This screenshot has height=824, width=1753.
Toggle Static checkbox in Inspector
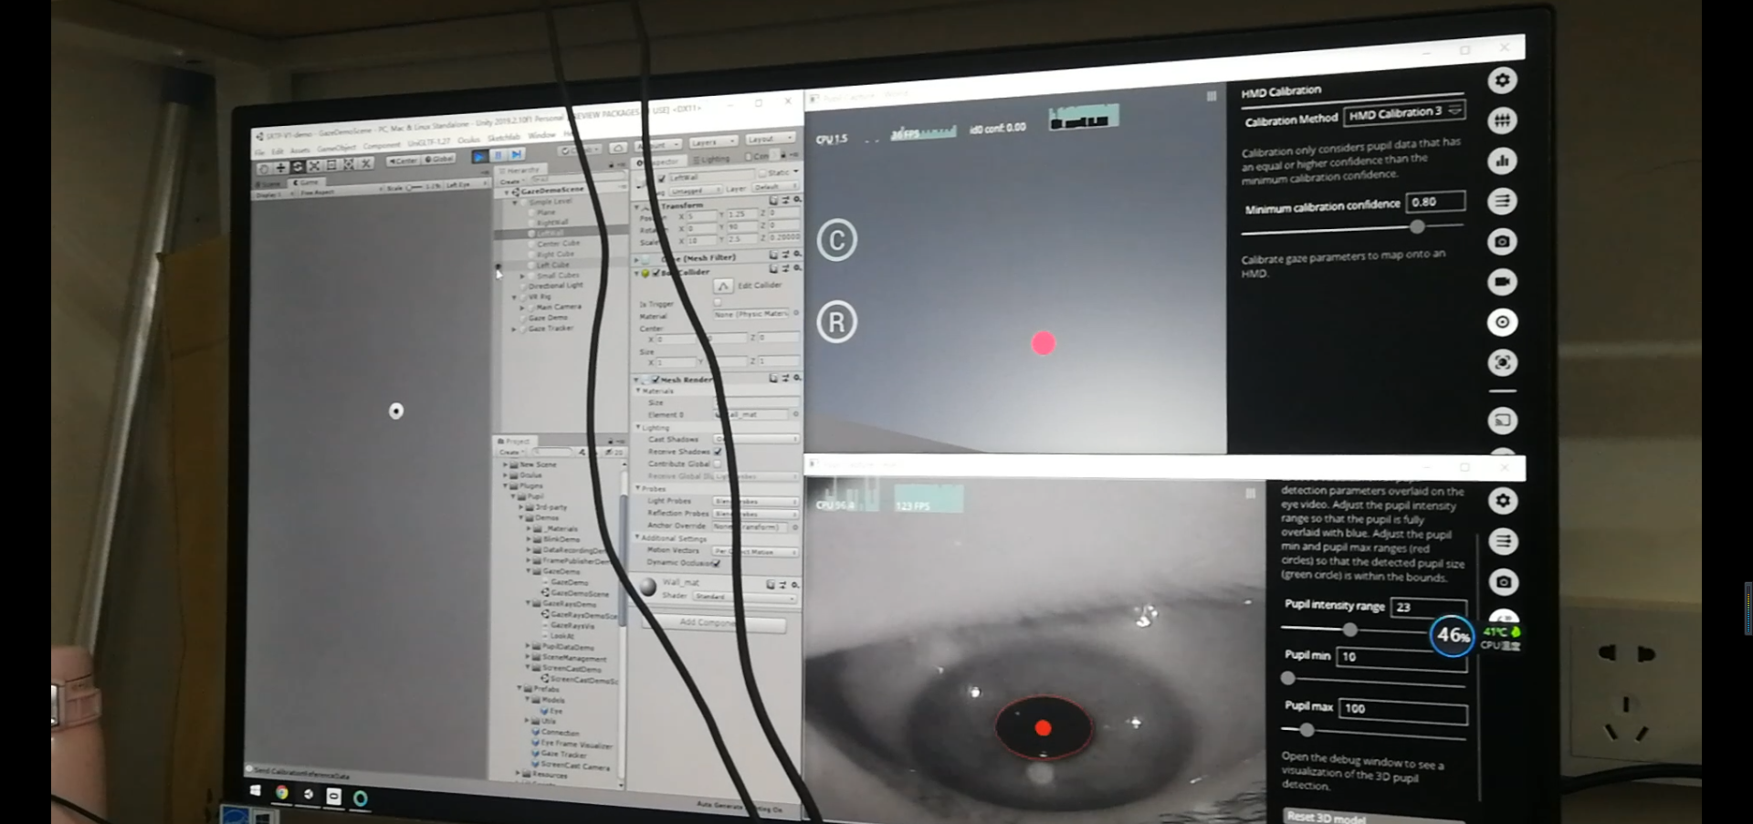[762, 172]
